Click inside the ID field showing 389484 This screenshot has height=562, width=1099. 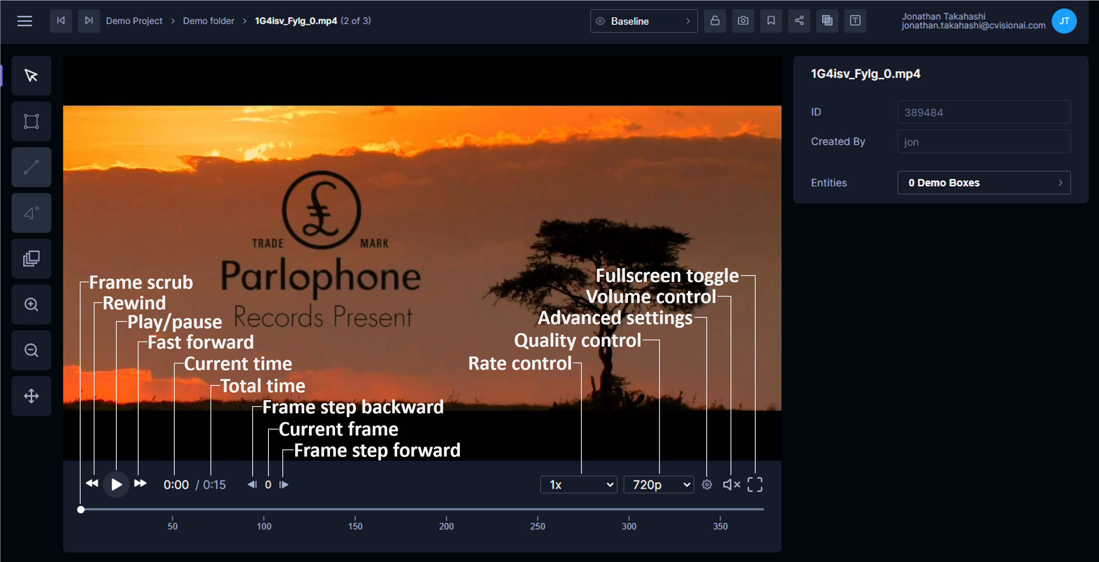tap(983, 112)
